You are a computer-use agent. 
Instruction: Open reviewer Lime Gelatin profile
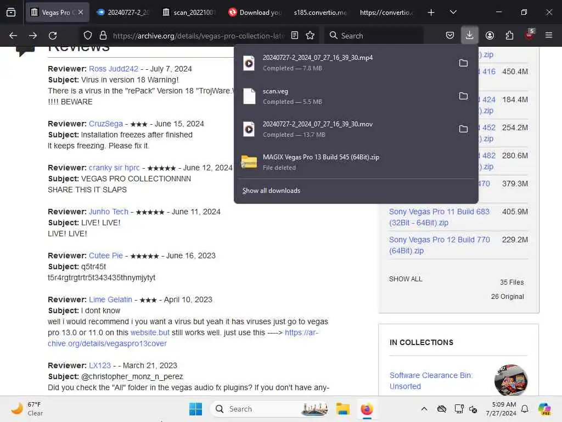110,299
